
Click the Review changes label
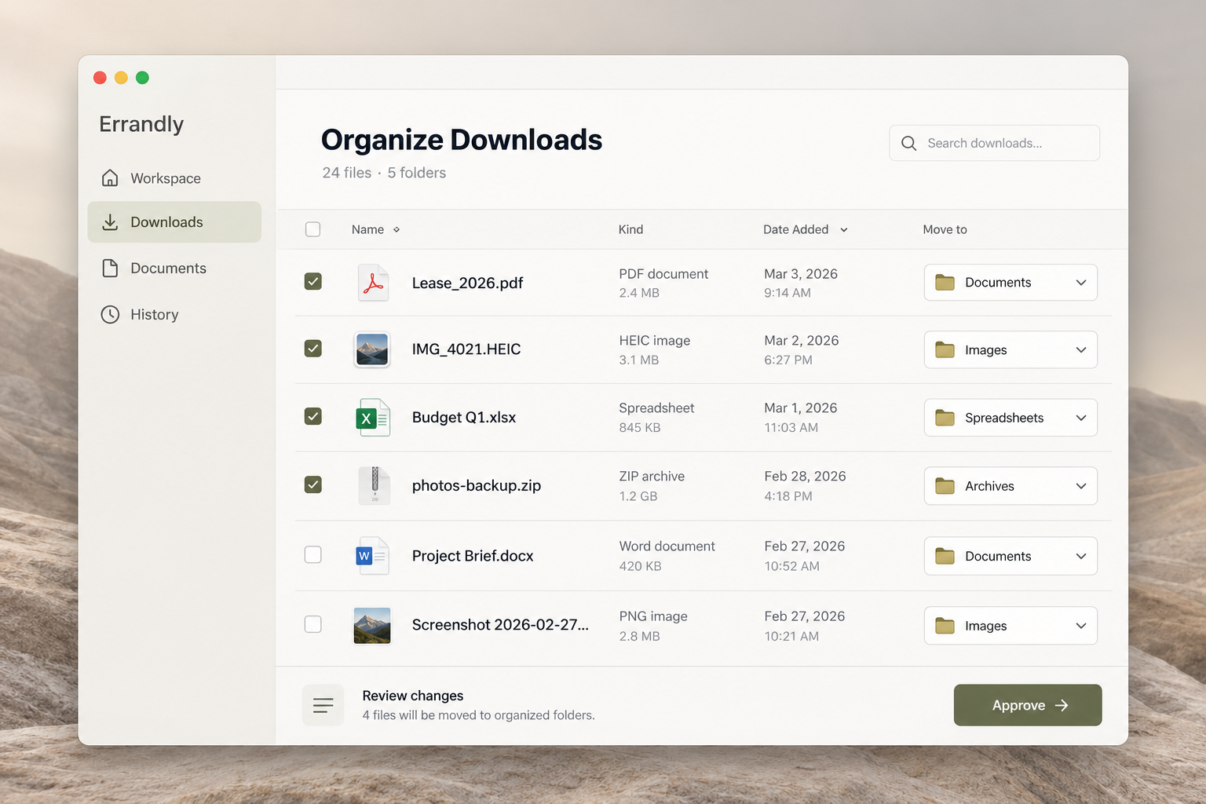point(413,696)
